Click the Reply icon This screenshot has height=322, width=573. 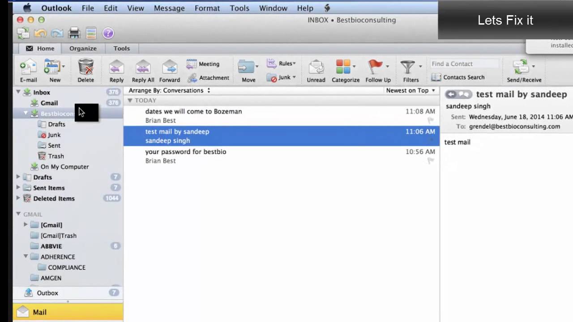coord(116,67)
